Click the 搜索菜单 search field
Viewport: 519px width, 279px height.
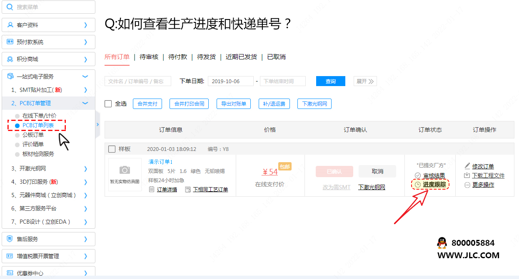click(48, 7)
